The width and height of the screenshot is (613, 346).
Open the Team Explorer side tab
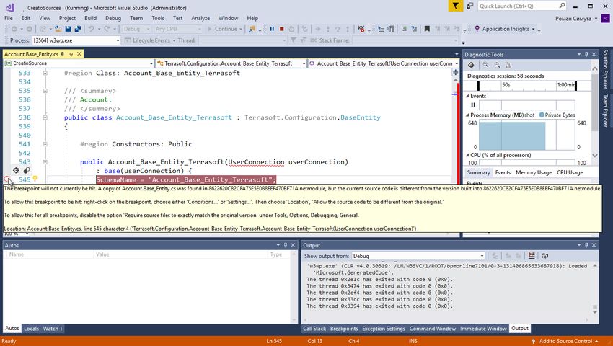[605, 110]
